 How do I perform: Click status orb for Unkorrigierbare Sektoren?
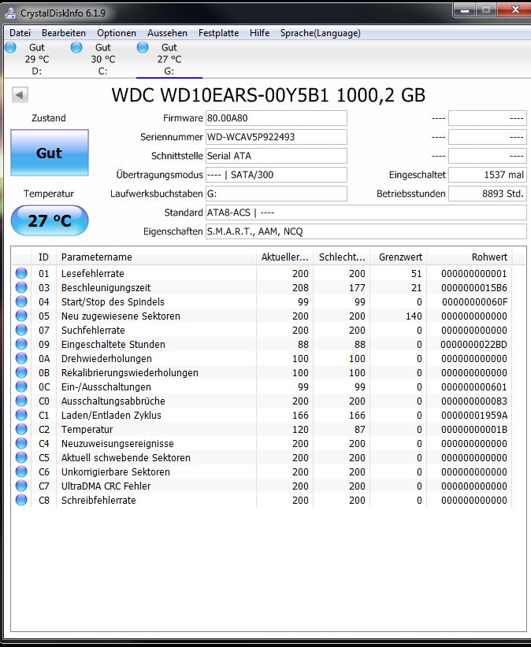click(21, 471)
